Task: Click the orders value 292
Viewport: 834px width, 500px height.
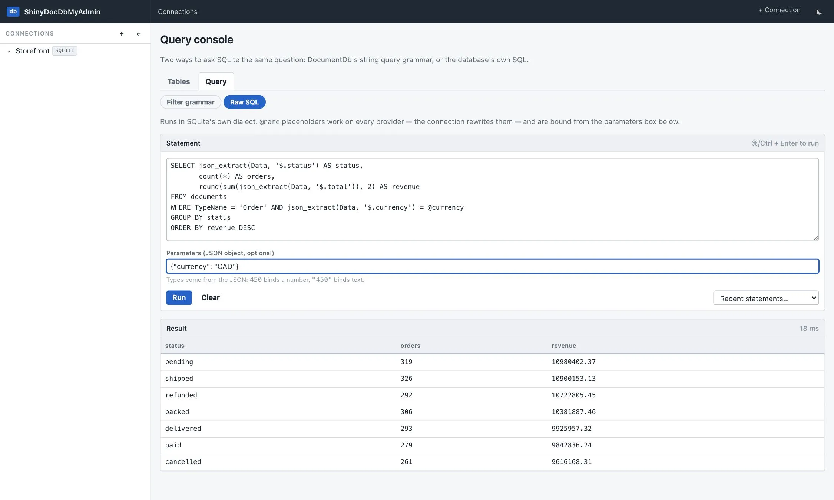Action: point(406,395)
